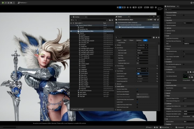Collapse the Dancer actor in the Outliner
This screenshot has height=129, width=194.
tap(77, 33)
